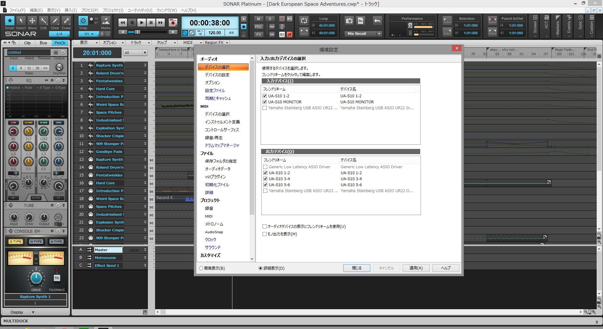The height and width of the screenshot is (329, 603).
Task: Toggle UA-S10 5-6 output checkbox
Action: [x=265, y=185]
